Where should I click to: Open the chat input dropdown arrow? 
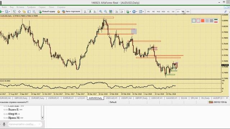(x=40, y=124)
